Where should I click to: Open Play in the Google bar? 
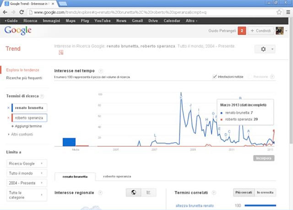[x=85, y=21]
